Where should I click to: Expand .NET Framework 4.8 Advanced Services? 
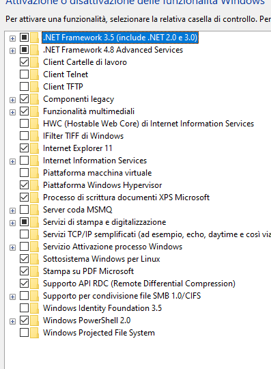[x=12, y=51]
